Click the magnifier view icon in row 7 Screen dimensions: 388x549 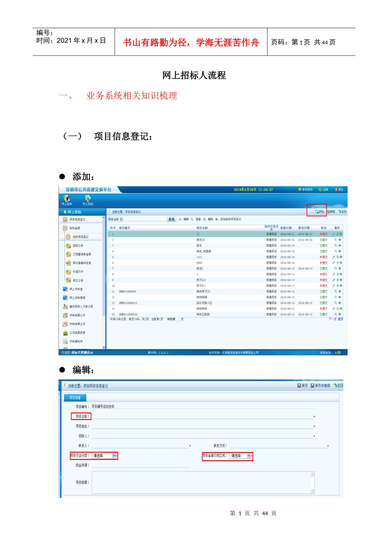[336, 268]
